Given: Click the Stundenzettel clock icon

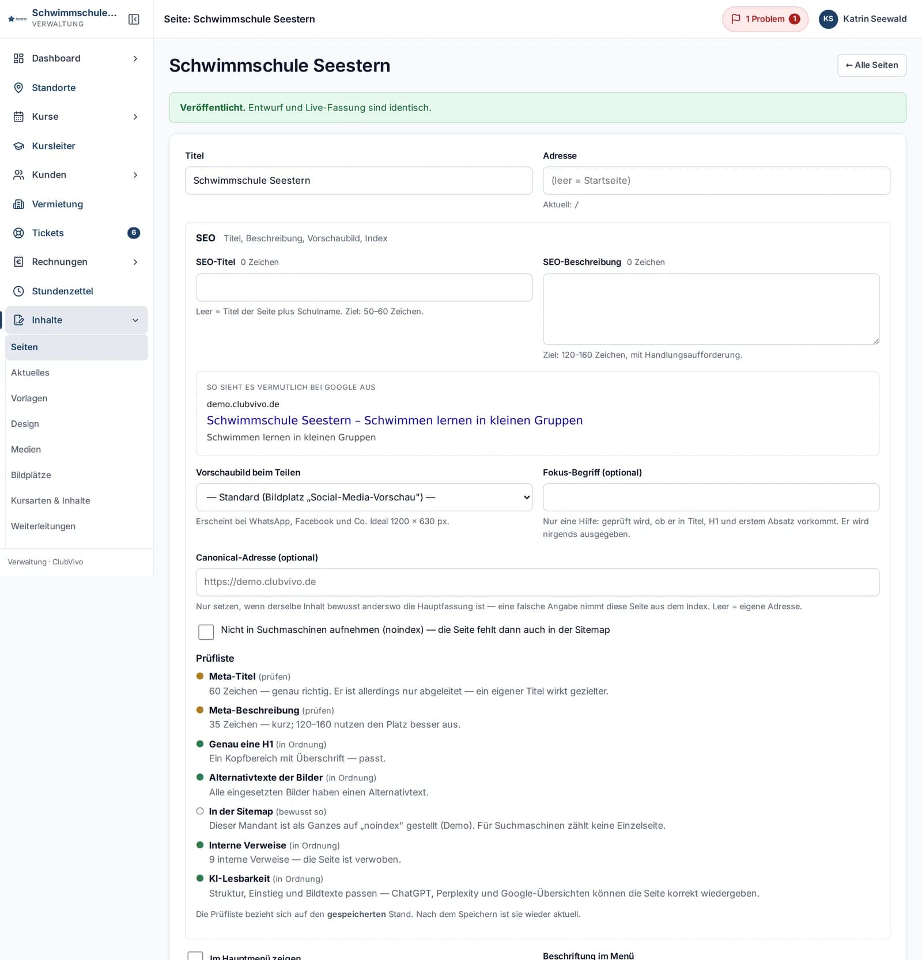Looking at the screenshot, I should click(x=18, y=291).
